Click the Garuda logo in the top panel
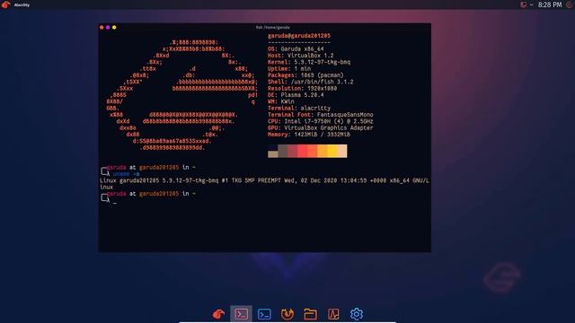The image size is (575, 323). coord(5,4)
